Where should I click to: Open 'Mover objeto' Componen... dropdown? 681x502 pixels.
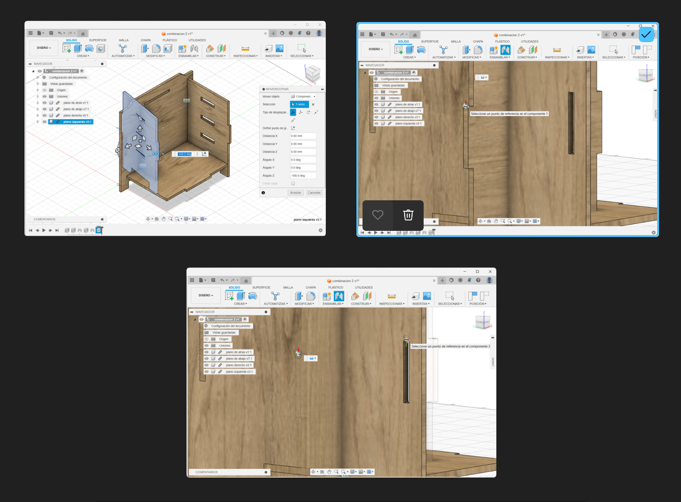[x=303, y=96]
